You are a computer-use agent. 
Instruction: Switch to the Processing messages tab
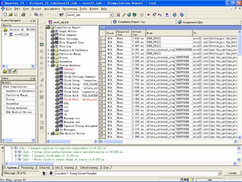[x=27, y=168]
